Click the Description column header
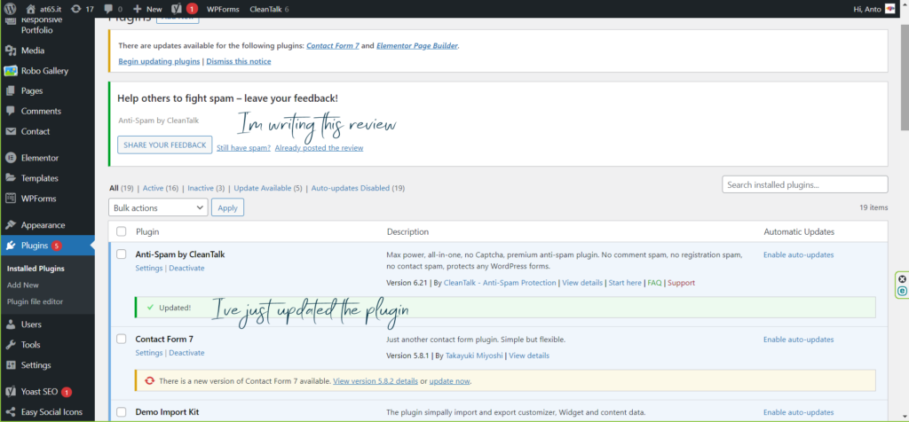This screenshot has width=909, height=422. (x=407, y=231)
